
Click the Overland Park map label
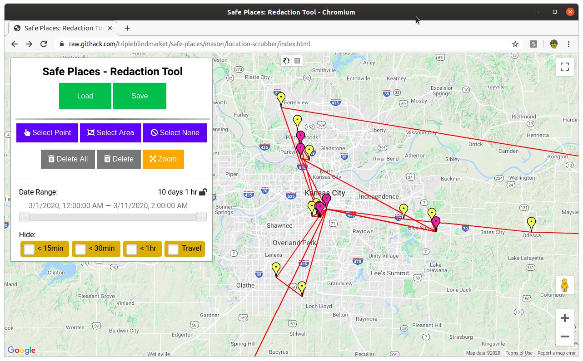(x=294, y=243)
